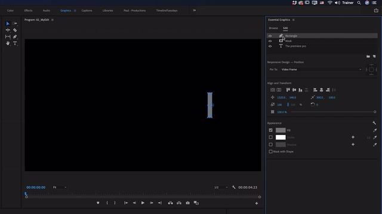Add another stroke with plus

[353, 137]
